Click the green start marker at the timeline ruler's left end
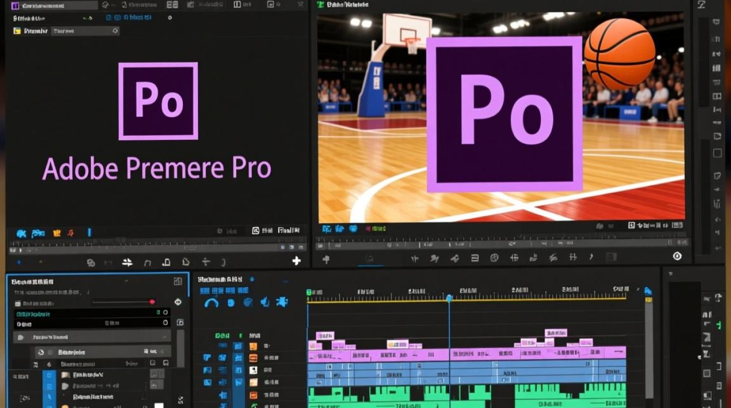The height and width of the screenshot is (408, 731). coord(309,293)
